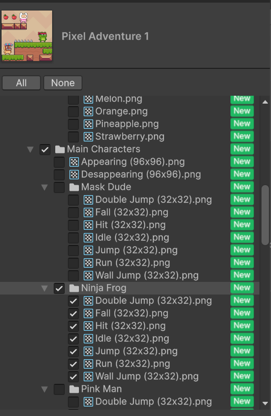This screenshot has width=271, height=416.
Task: Click the Desappearing (96x96).png texture icon
Action: (x=74, y=175)
